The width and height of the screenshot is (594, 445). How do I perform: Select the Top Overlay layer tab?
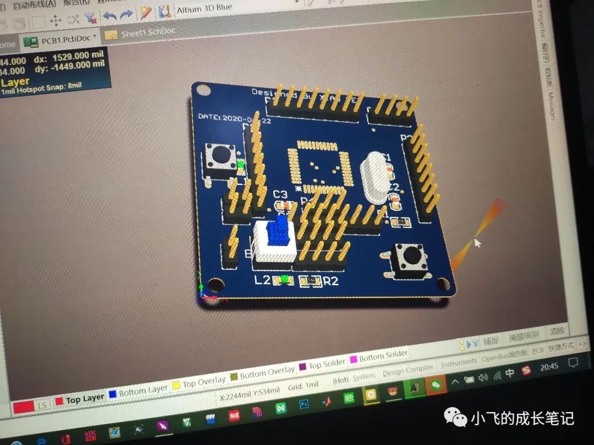(199, 382)
